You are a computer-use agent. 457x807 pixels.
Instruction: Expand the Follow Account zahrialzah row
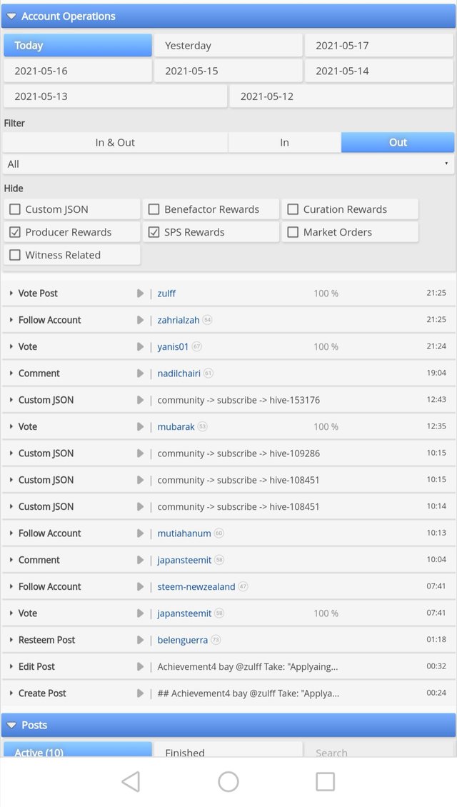(11, 320)
